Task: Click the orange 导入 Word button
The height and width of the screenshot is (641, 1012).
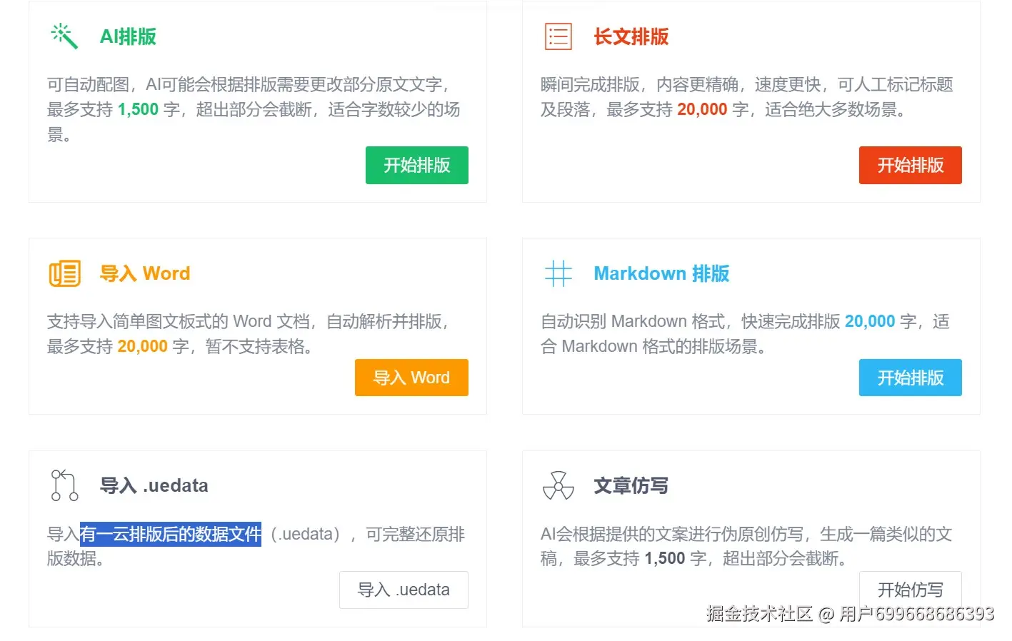Action: point(411,378)
